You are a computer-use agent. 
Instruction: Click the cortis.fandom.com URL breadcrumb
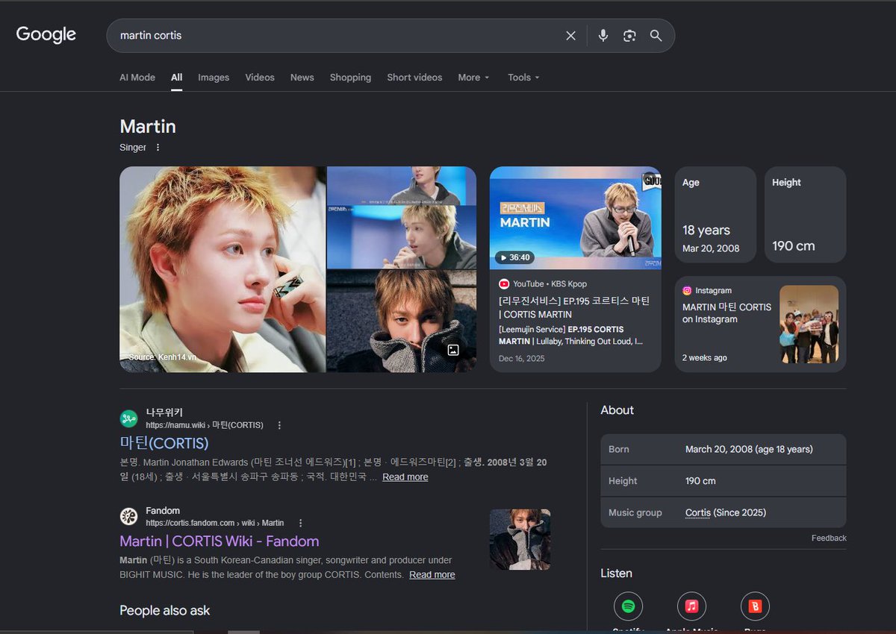point(215,524)
